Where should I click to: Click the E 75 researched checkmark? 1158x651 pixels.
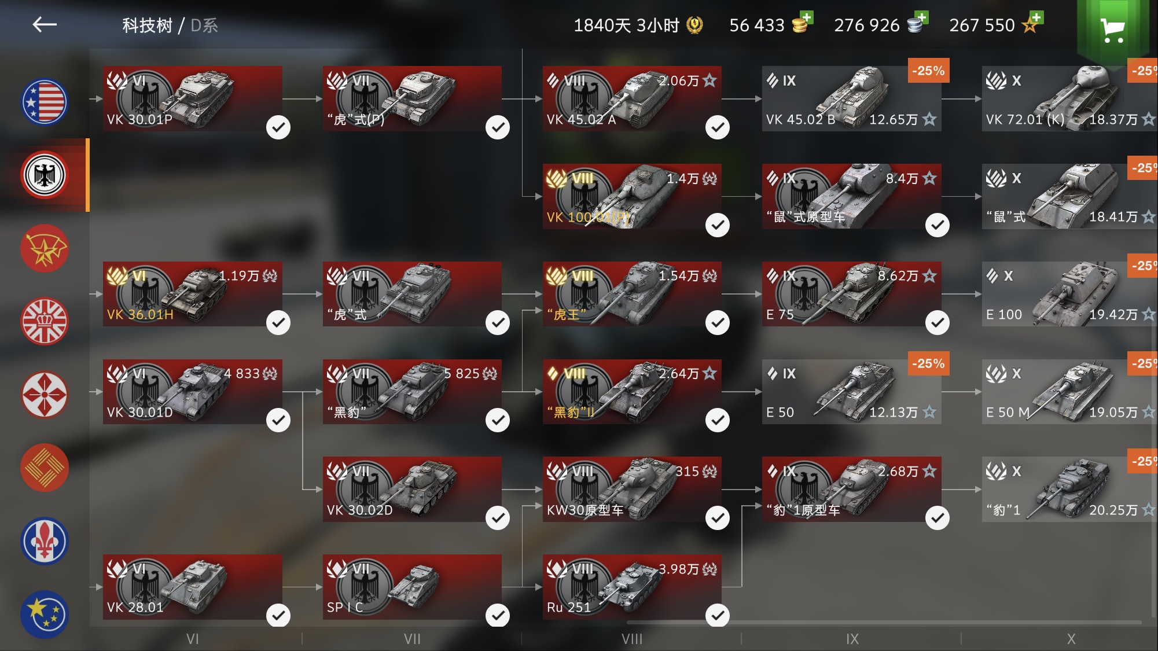(938, 322)
